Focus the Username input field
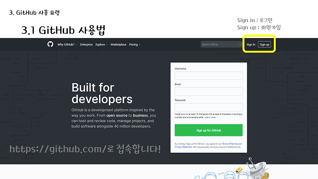The height and width of the screenshot is (179, 318). coord(208,76)
